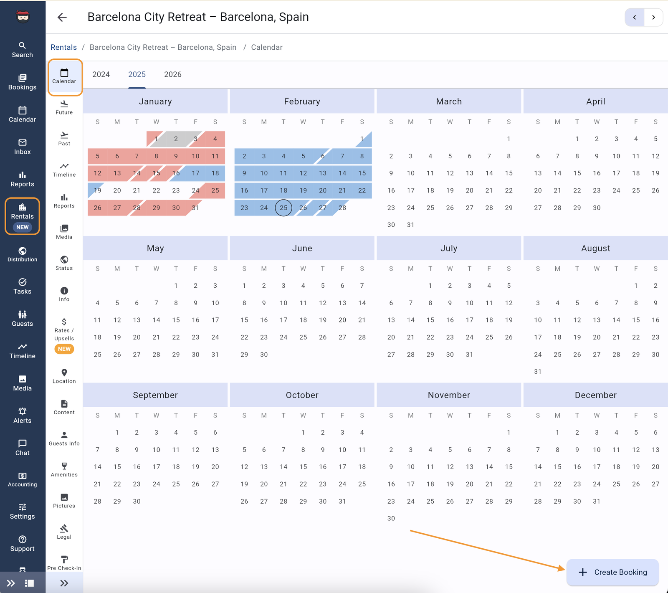Open the Search panel
The height and width of the screenshot is (593, 668).
(x=22, y=49)
